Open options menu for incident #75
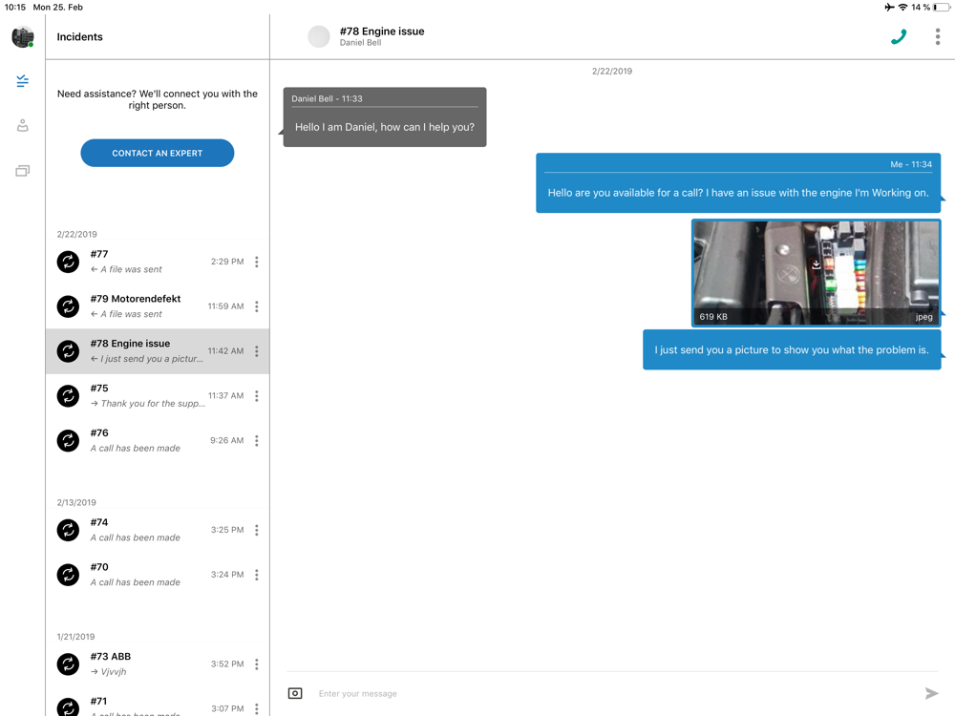 256,396
